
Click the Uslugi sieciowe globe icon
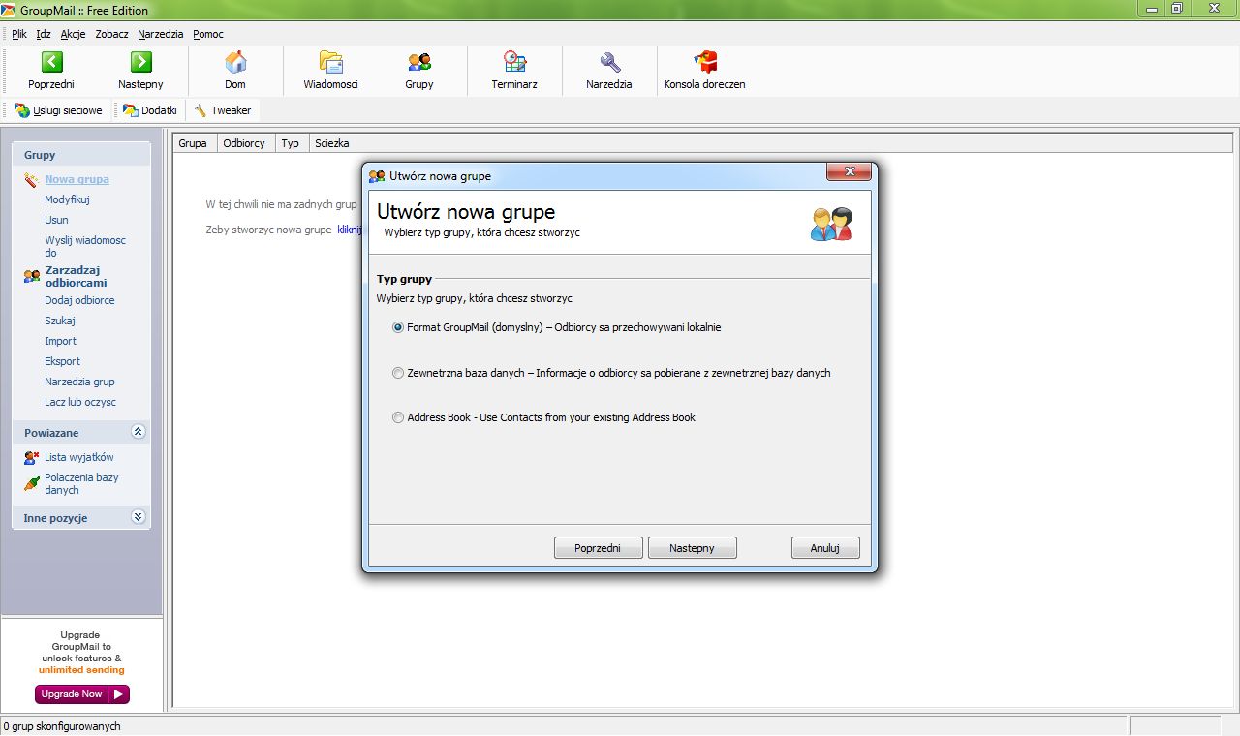pos(22,110)
